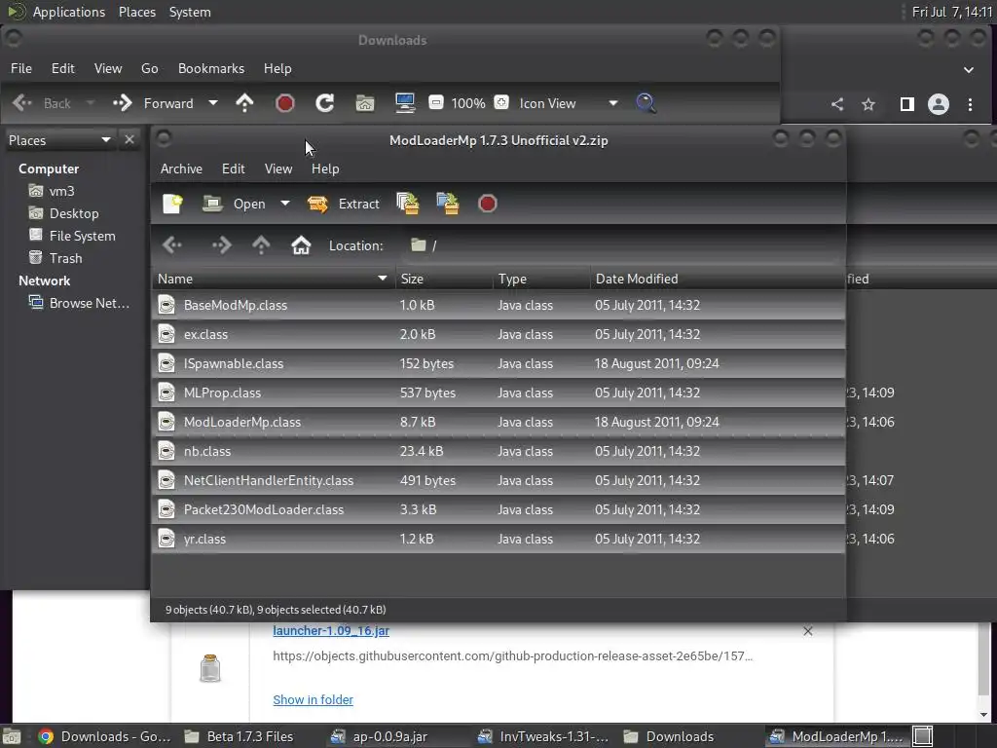Open Trash in Places sidebar
The image size is (997, 748).
(x=55, y=258)
